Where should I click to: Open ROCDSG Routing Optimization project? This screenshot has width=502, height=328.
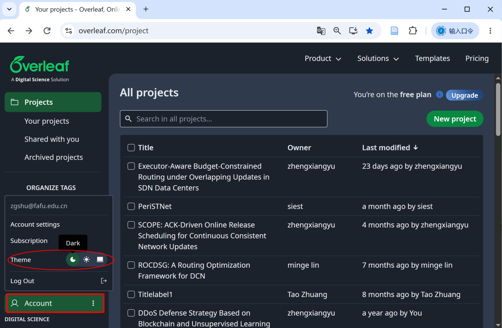(x=194, y=270)
